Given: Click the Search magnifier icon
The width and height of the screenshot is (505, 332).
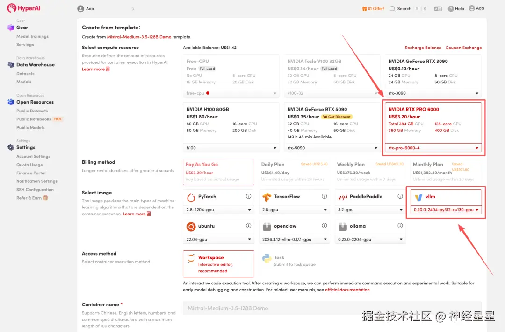Looking at the screenshot, I should click(x=392, y=9).
